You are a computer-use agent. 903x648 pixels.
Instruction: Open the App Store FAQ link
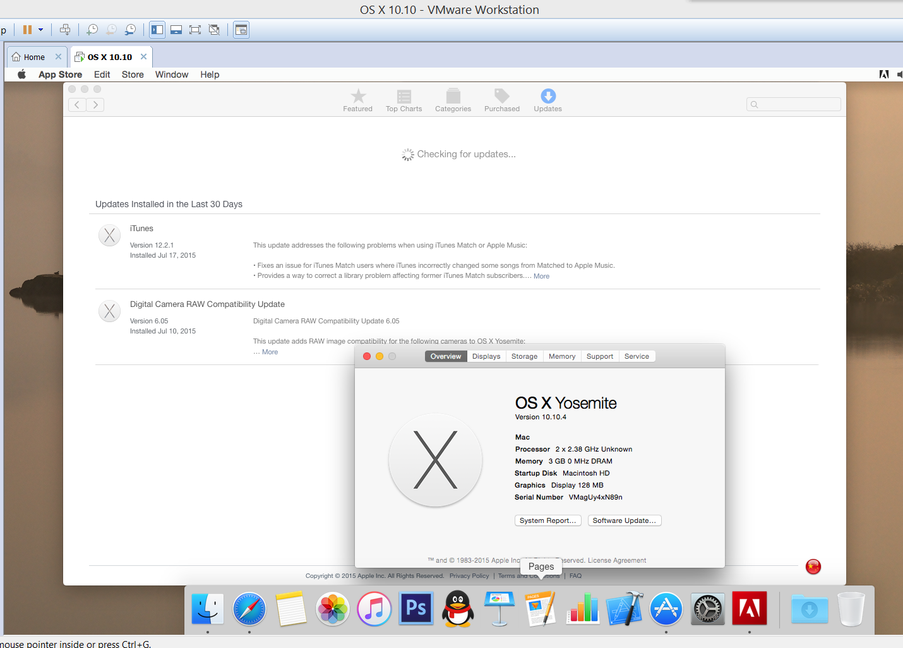(x=575, y=576)
